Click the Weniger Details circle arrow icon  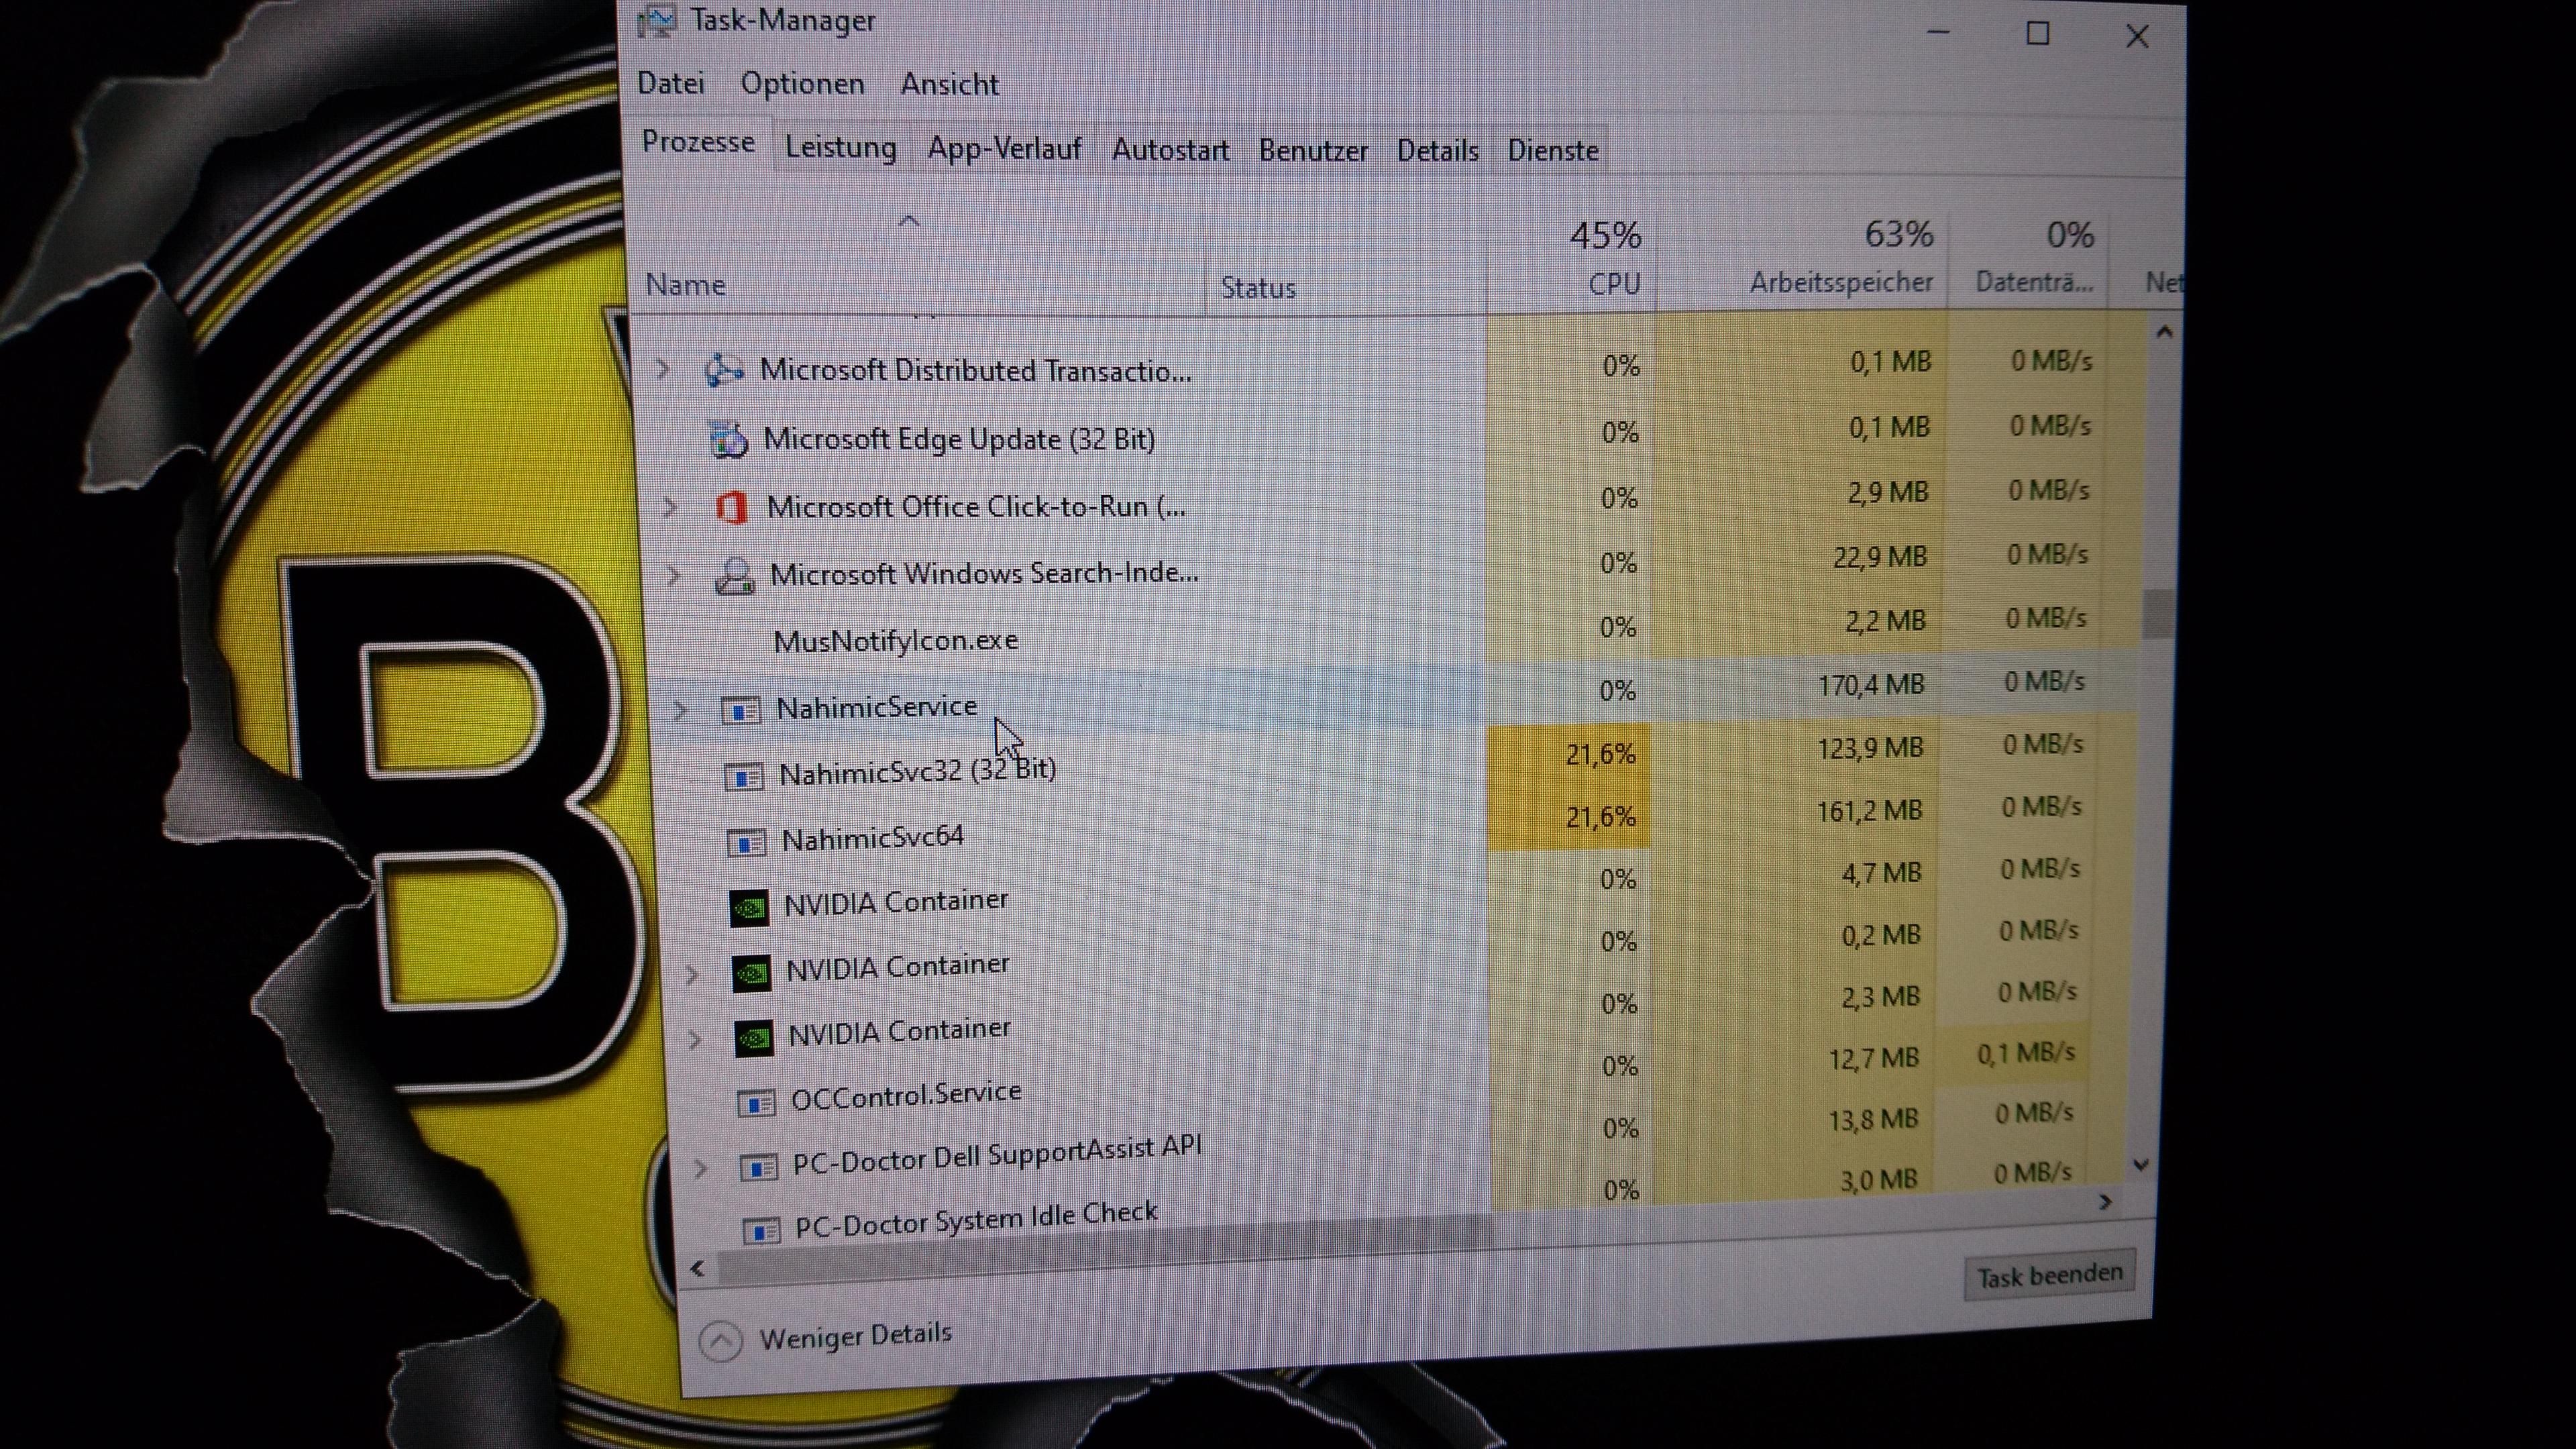(720, 1341)
